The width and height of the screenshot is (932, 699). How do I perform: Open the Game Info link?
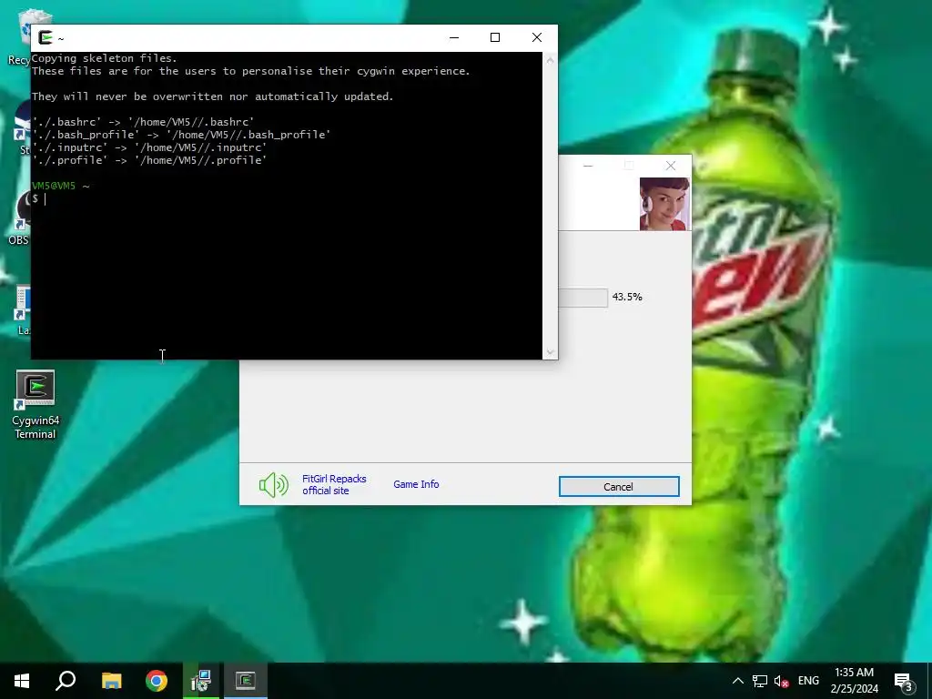(x=416, y=484)
